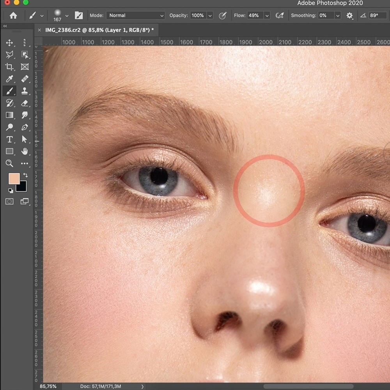The image size is (390, 390).
Task: Expand the Opacity slider dropdown arrow
Action: click(x=210, y=16)
